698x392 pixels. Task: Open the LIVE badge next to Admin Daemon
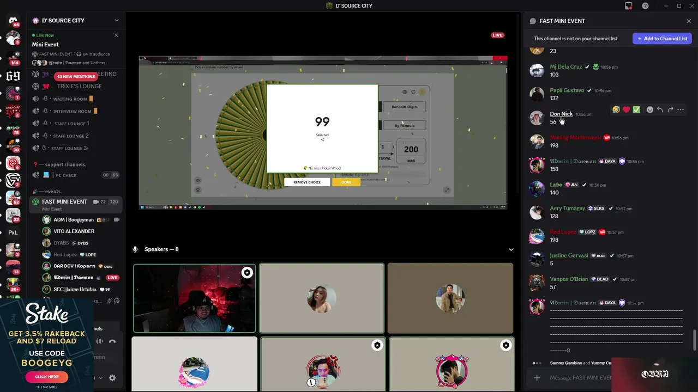[x=112, y=278]
